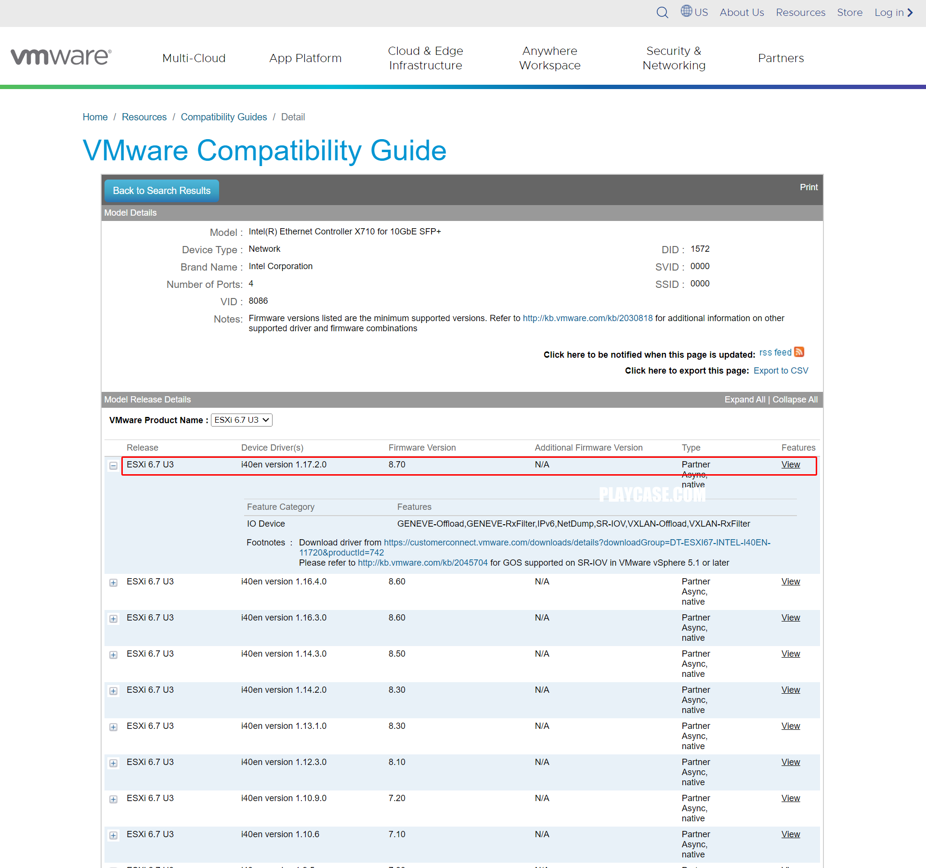This screenshot has width=926, height=868.
Task: Click Brand Name value Intel Corporation
Action: (x=280, y=266)
